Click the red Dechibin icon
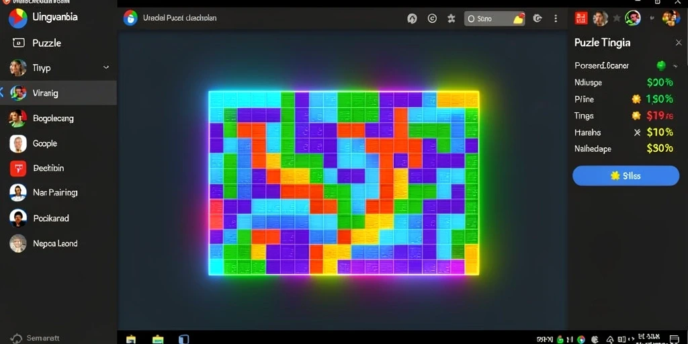Viewport: 688px width, 344px height. point(18,168)
